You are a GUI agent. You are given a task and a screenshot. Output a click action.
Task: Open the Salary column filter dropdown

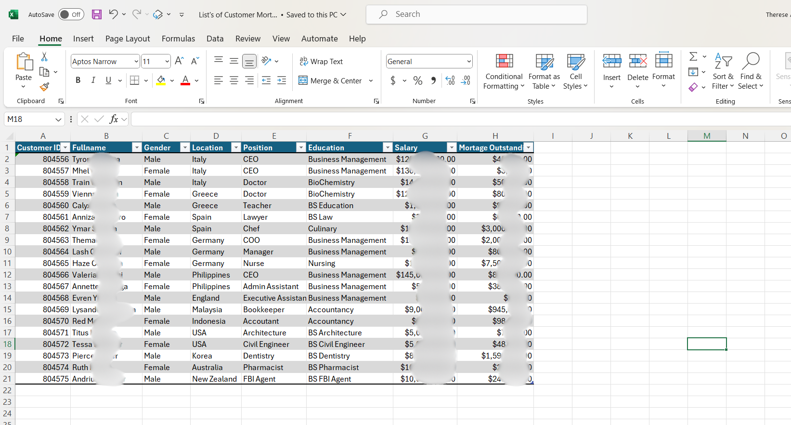click(452, 147)
